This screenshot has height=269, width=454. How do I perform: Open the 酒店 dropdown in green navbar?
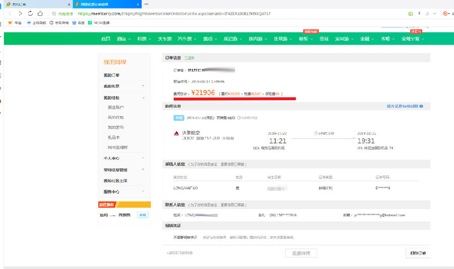(x=122, y=39)
